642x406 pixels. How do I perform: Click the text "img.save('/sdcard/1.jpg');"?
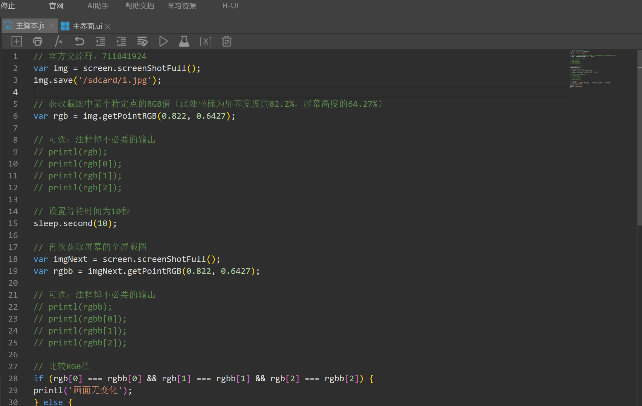[x=97, y=80]
